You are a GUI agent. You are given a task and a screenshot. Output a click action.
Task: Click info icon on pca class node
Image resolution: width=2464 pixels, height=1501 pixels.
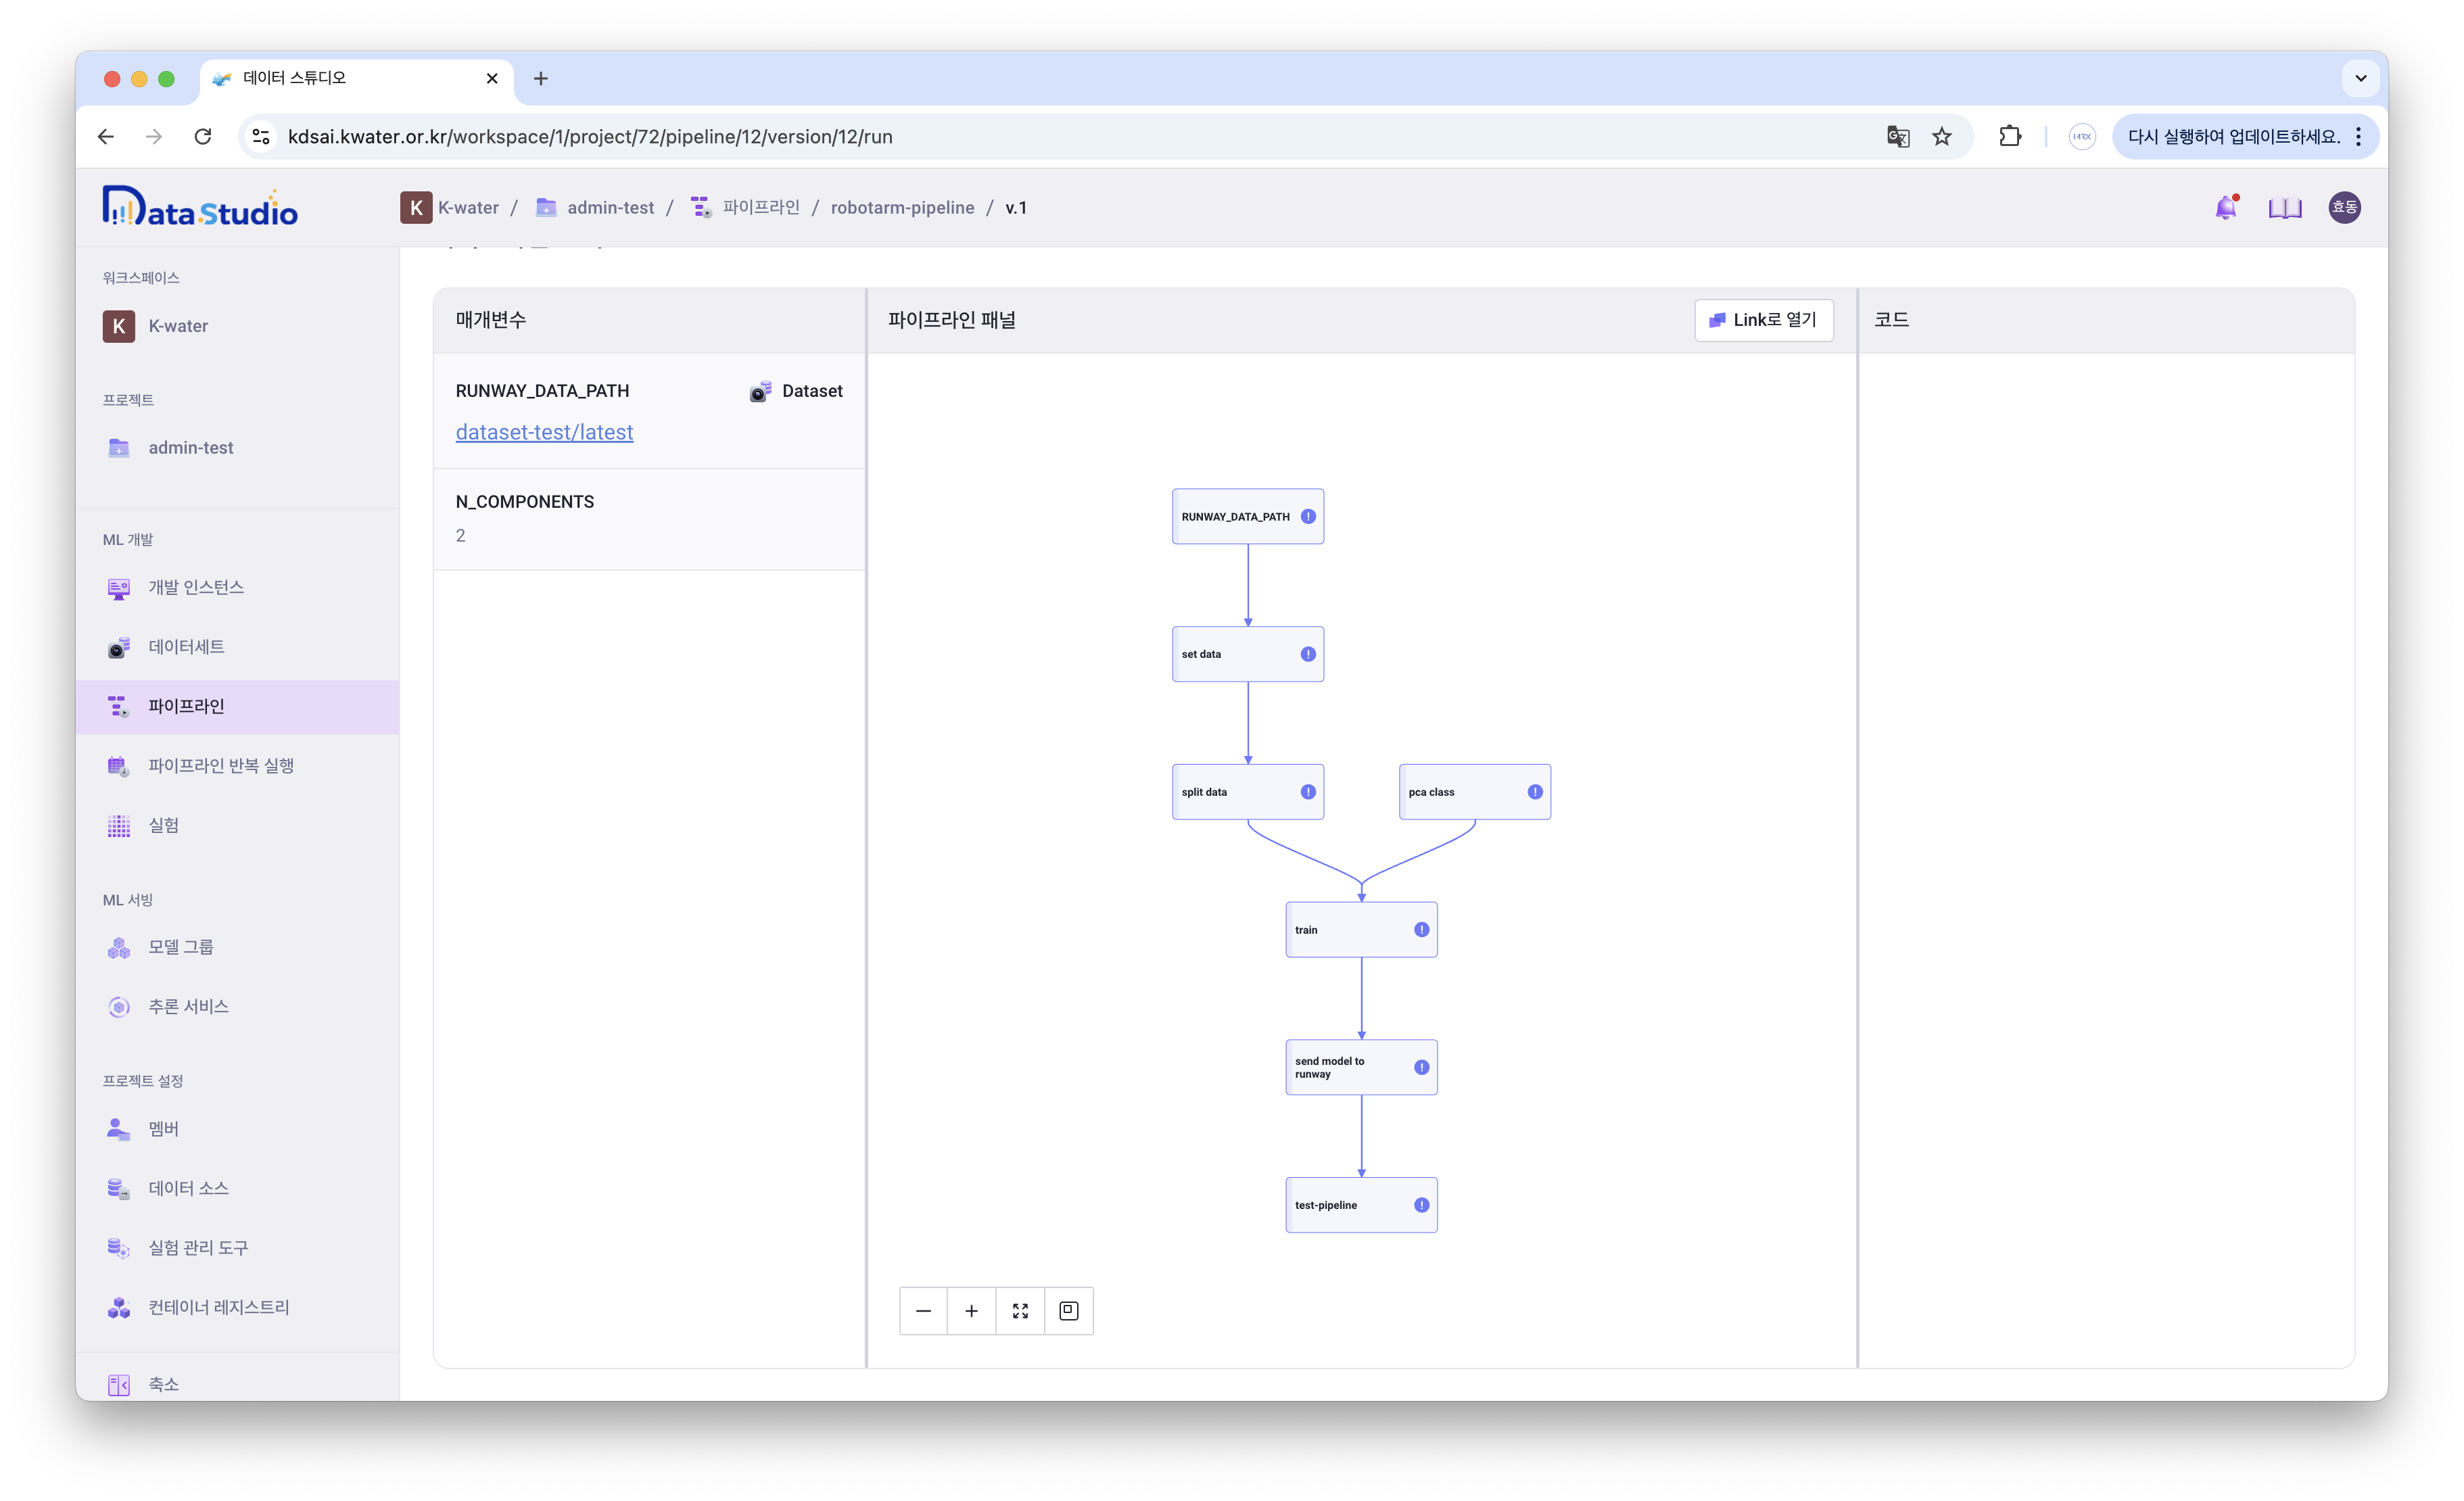point(1535,792)
